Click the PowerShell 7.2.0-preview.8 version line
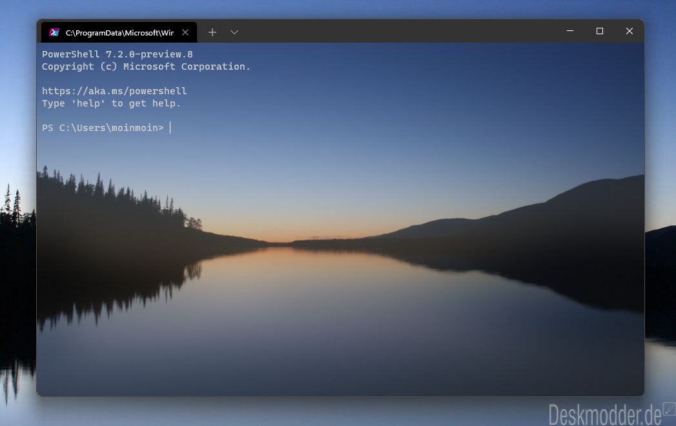The image size is (676, 426). click(117, 54)
